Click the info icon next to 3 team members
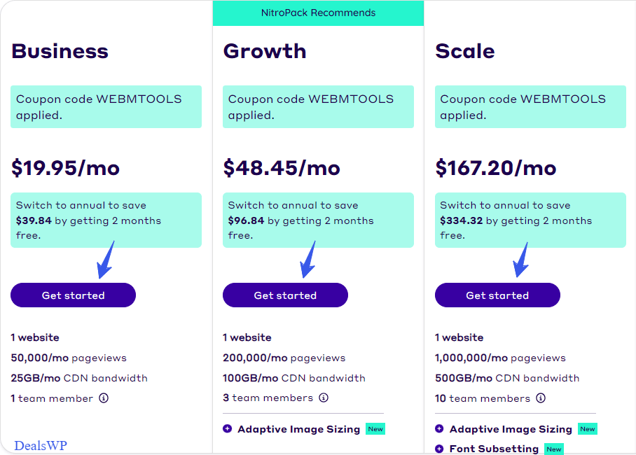The image size is (636, 455). click(x=324, y=398)
